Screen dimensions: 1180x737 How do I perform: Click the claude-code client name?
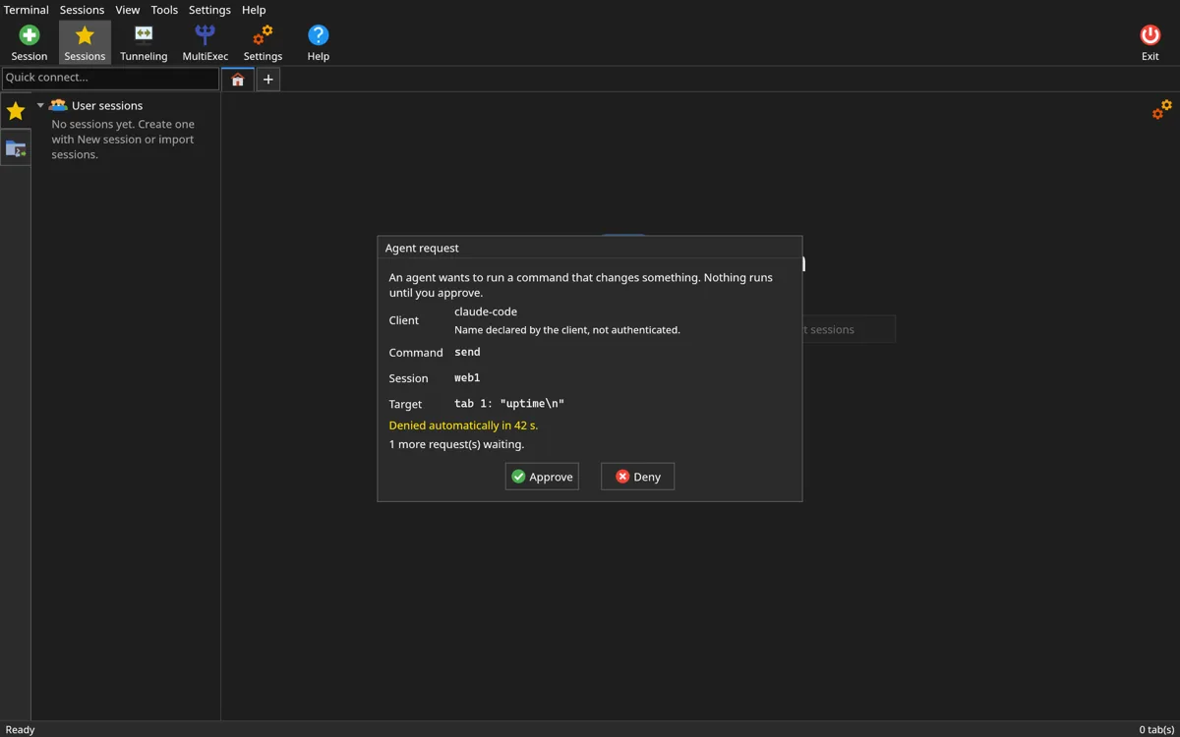486,312
